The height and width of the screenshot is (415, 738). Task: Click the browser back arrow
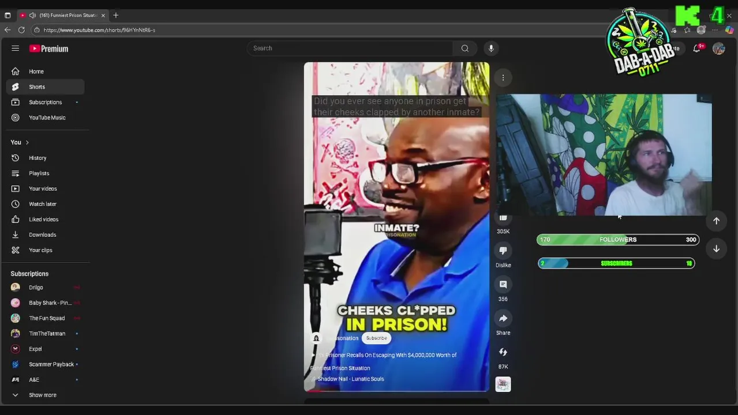point(8,30)
